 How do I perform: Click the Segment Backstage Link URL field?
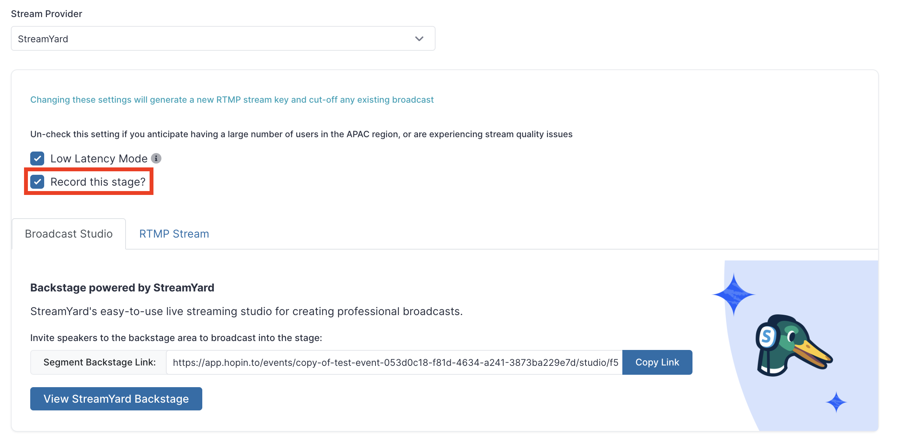pos(394,362)
